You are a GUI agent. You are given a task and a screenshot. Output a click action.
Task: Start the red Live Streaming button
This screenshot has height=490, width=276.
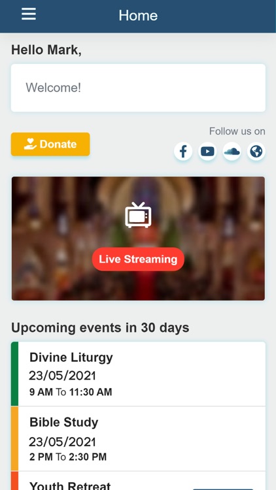point(138,259)
